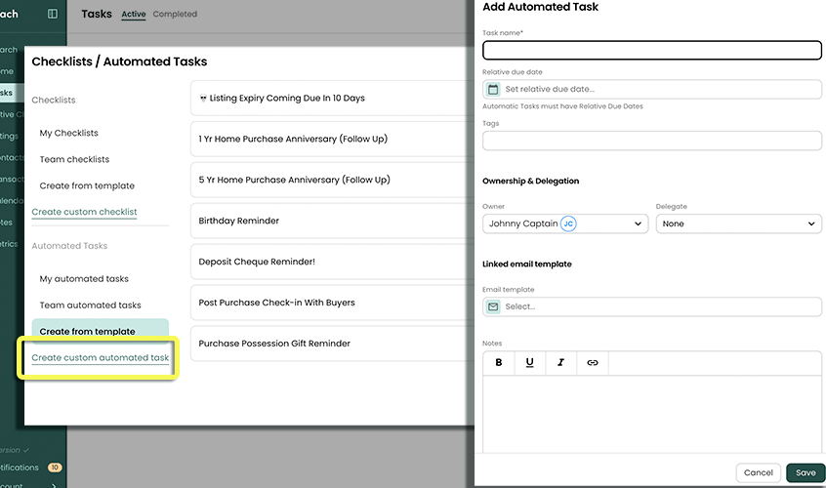Click the Bold formatting icon
826x488 pixels.
point(499,362)
